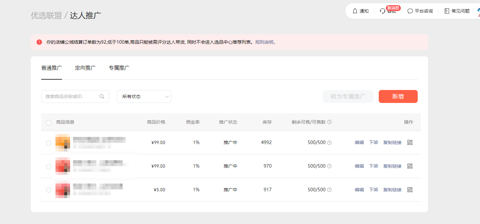
Task: Click the red 新增 button
Action: [x=398, y=96]
